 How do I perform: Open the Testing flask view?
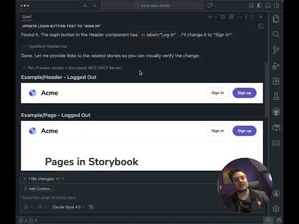276,96
